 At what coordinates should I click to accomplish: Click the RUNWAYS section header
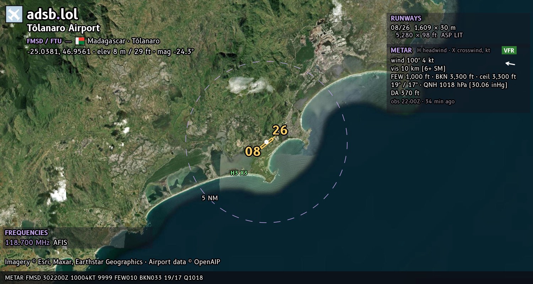point(406,18)
